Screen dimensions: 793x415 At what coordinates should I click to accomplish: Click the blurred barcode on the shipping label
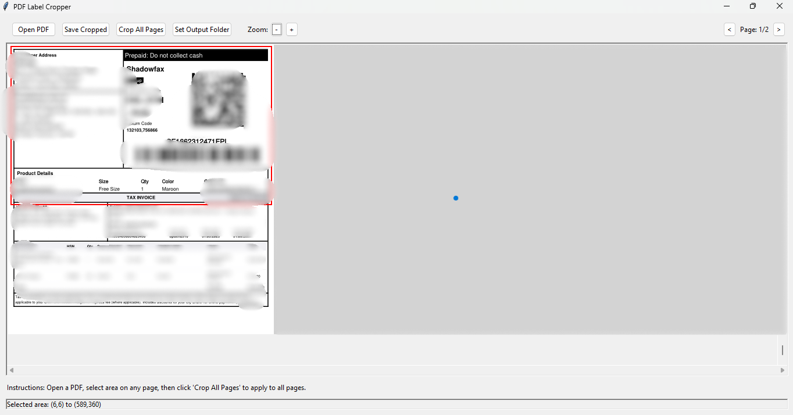[x=197, y=155]
